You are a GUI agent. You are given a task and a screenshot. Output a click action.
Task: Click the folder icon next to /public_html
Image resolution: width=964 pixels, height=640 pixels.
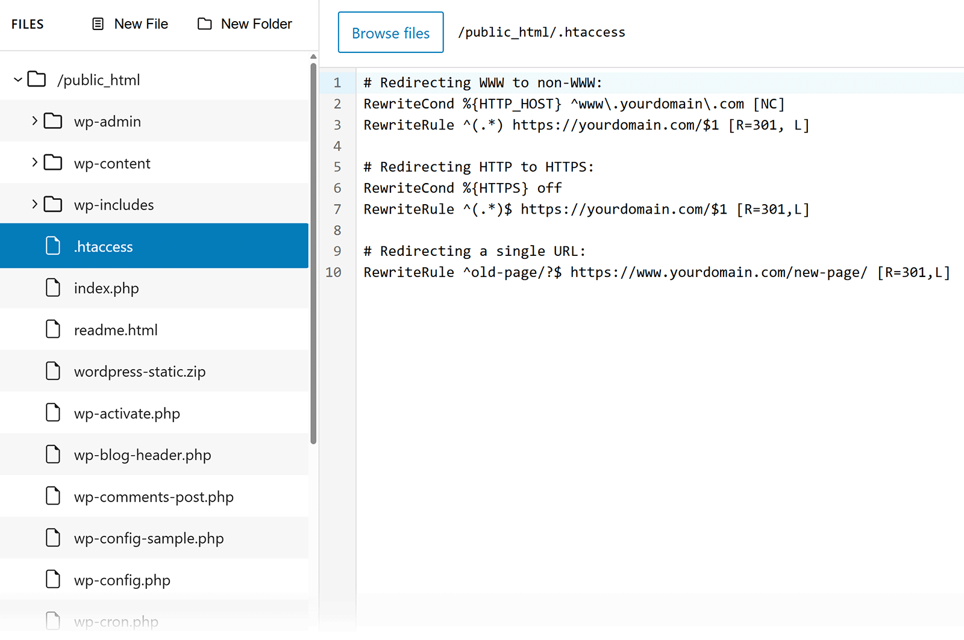pos(36,79)
